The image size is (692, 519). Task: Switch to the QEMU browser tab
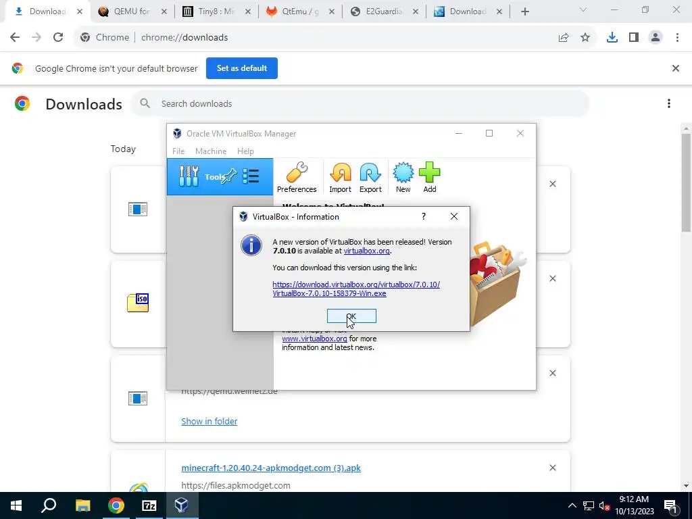pos(132,11)
